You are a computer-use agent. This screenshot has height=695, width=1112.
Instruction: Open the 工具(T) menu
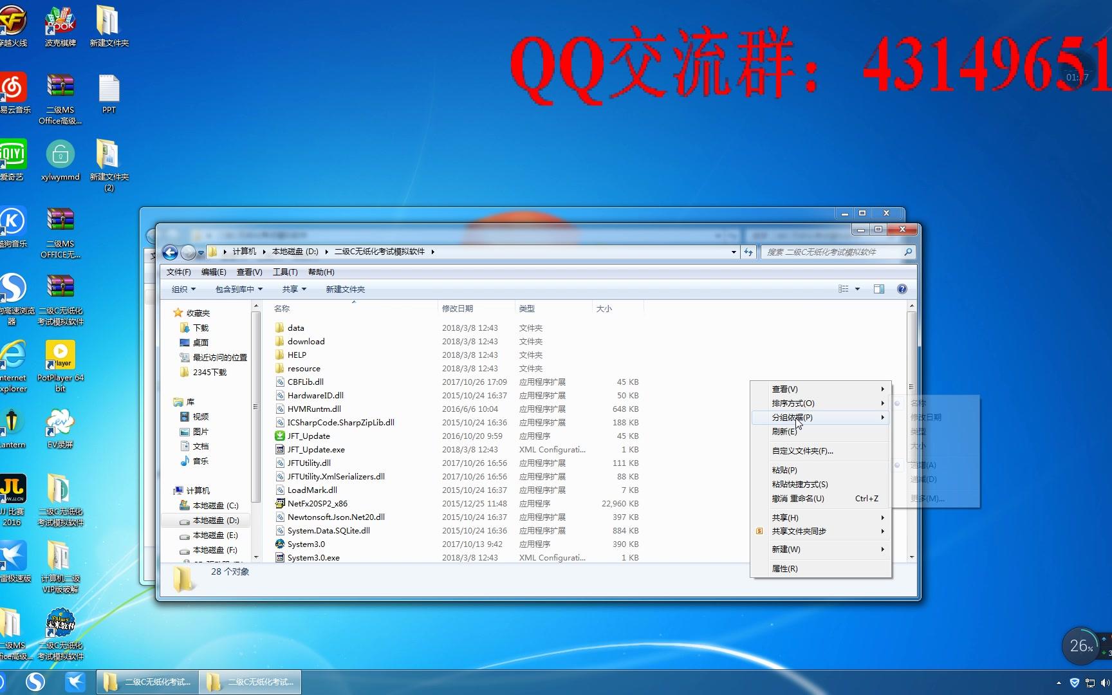pyautogui.click(x=286, y=272)
